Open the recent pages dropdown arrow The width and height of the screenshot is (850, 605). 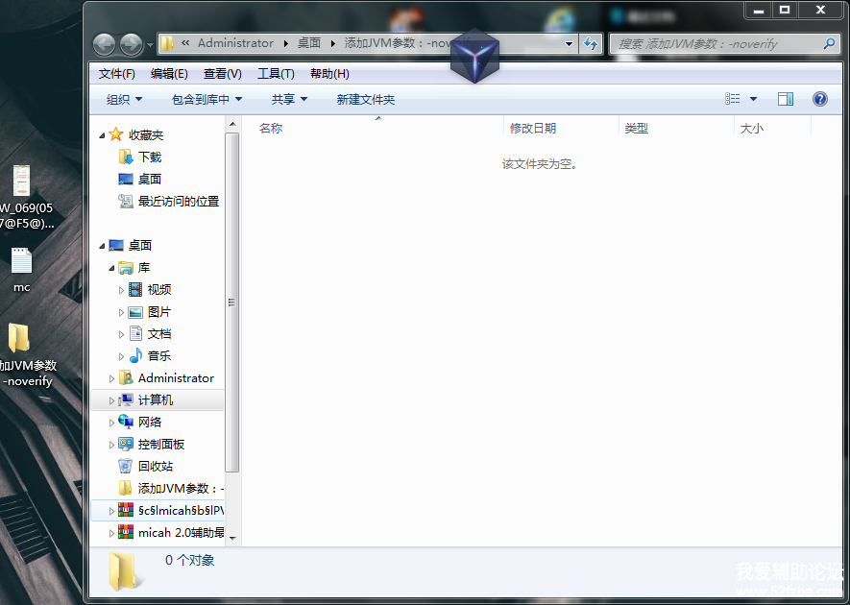pyautogui.click(x=150, y=45)
